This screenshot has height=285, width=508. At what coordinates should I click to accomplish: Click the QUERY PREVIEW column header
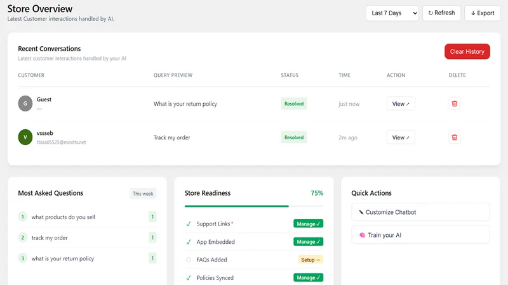click(x=173, y=75)
